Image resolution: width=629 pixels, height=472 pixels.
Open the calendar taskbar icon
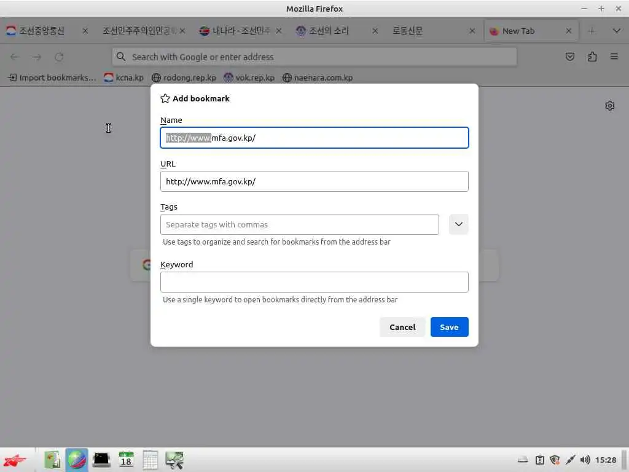click(x=126, y=460)
